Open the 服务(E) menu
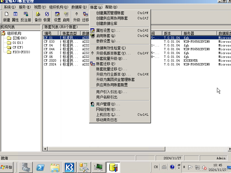231x173 pixels. coord(25,7)
